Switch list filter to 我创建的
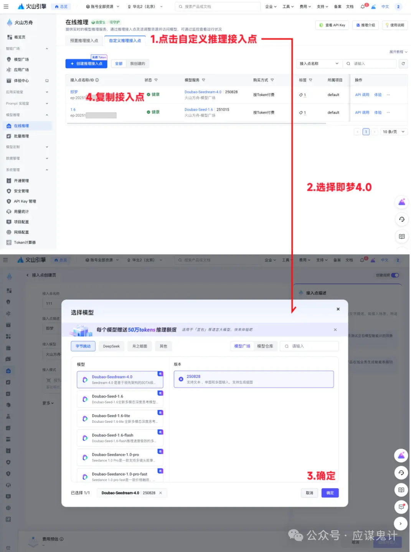Image resolution: width=411 pixels, height=552 pixels. point(137,64)
